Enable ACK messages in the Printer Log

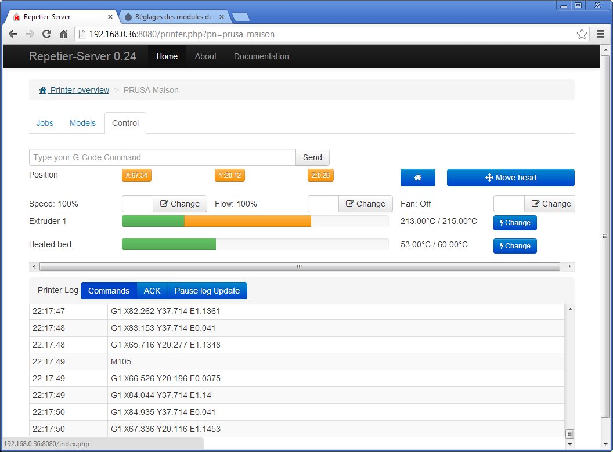[152, 290]
